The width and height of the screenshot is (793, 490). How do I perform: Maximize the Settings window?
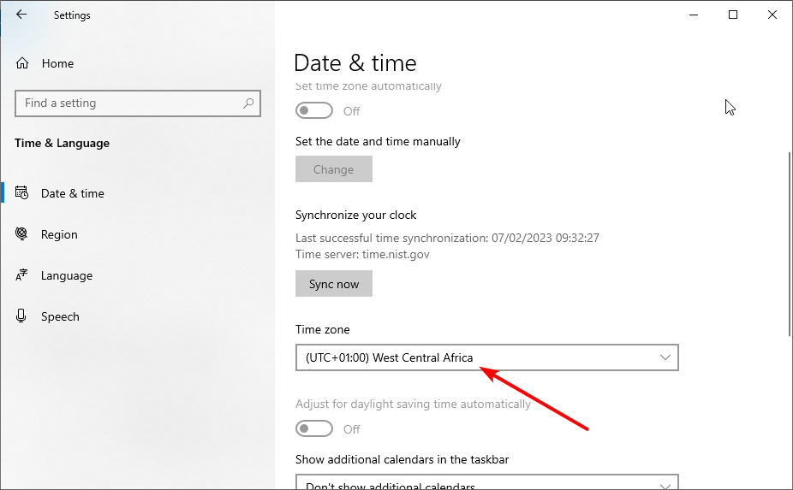[733, 15]
